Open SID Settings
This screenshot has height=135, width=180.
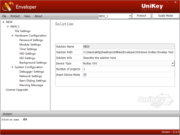[27, 58]
